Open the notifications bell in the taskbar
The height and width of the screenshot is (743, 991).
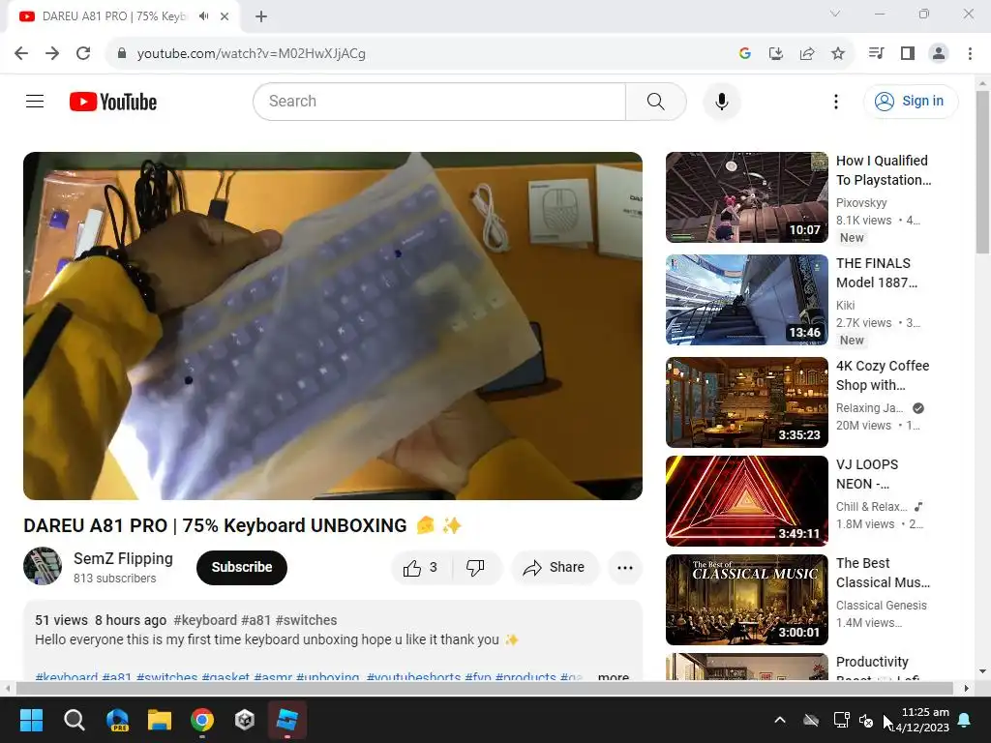(965, 720)
